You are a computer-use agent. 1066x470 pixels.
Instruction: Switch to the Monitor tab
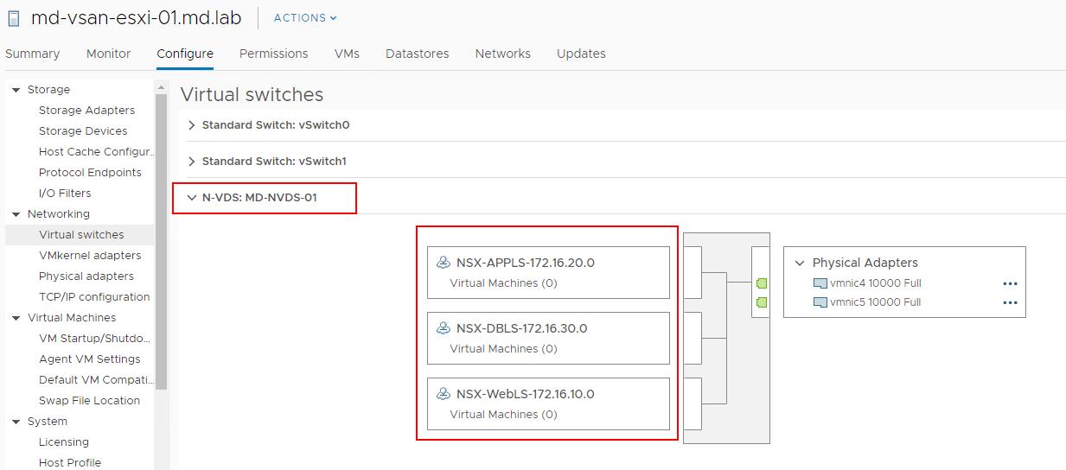click(x=109, y=54)
